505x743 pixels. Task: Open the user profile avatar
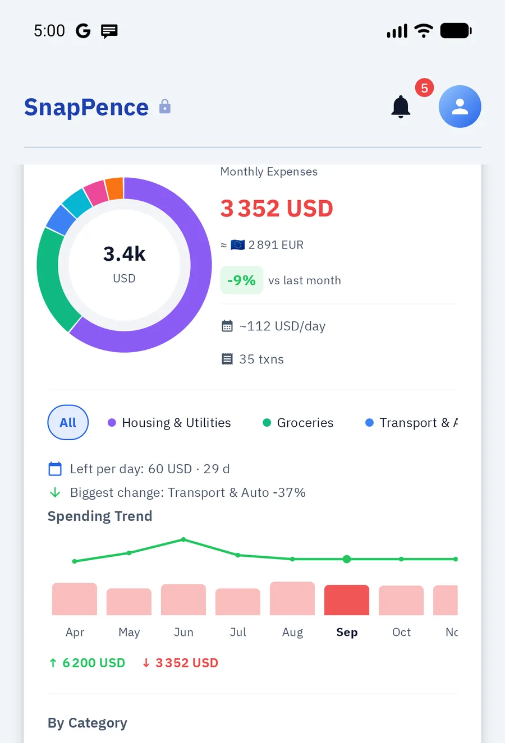[x=460, y=107]
